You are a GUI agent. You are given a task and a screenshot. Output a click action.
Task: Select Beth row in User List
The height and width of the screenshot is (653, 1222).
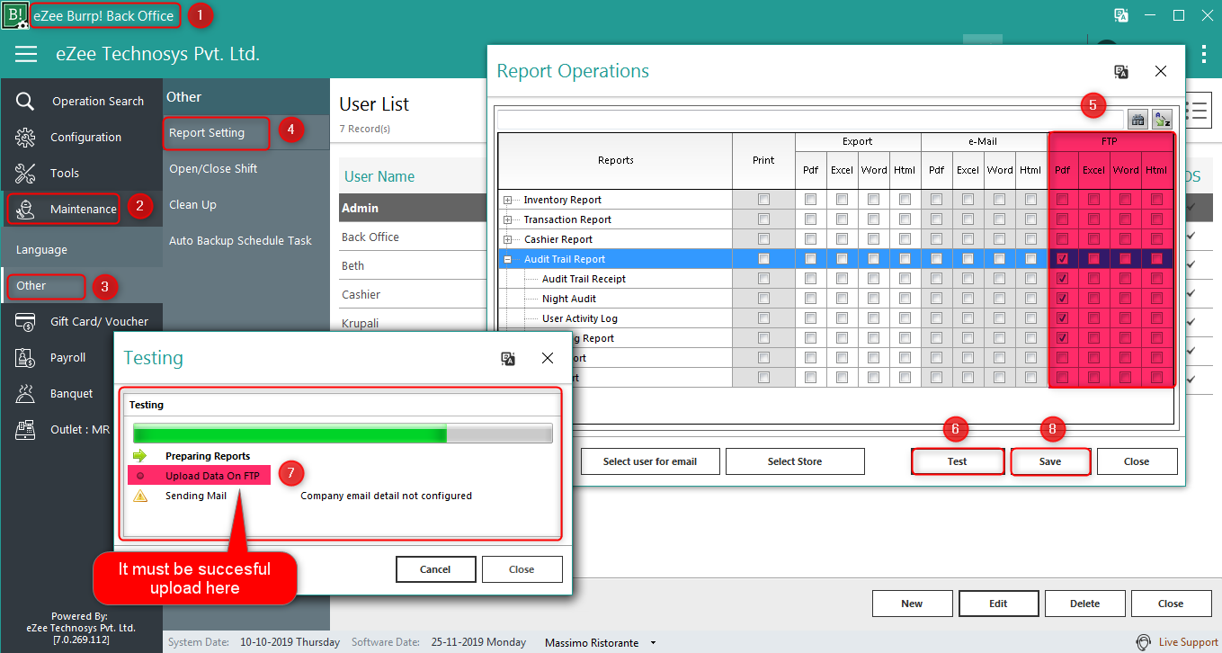pyautogui.click(x=413, y=265)
